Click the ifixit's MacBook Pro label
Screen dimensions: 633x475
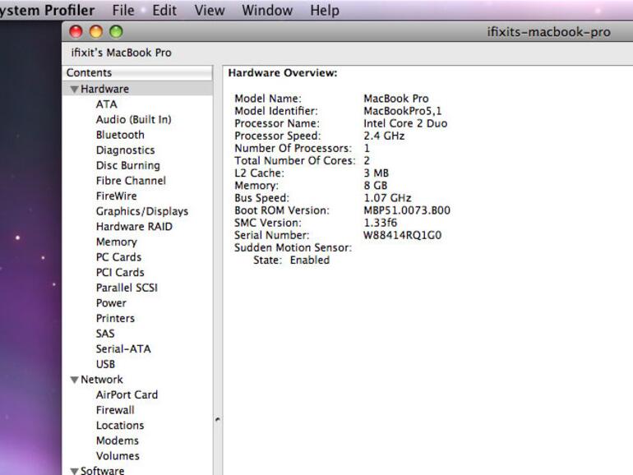point(121,53)
